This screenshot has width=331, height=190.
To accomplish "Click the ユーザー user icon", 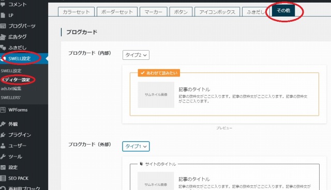I will pos(3,146).
